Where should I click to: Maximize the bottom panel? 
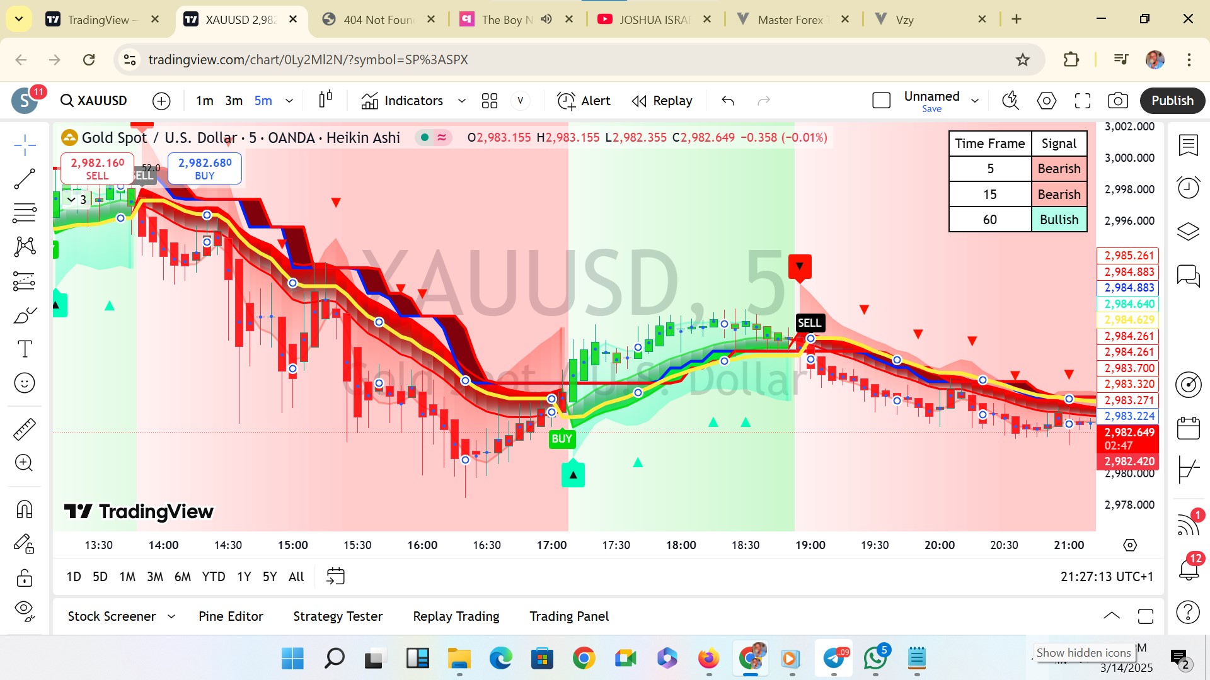tap(1146, 616)
